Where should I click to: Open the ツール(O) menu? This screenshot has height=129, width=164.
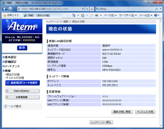click(x=146, y=15)
